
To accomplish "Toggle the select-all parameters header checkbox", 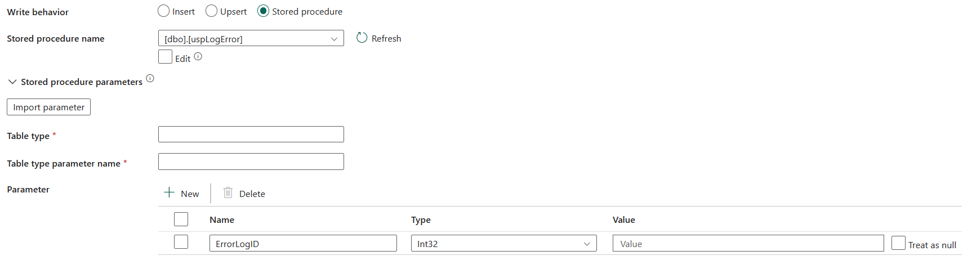I will click(x=181, y=219).
